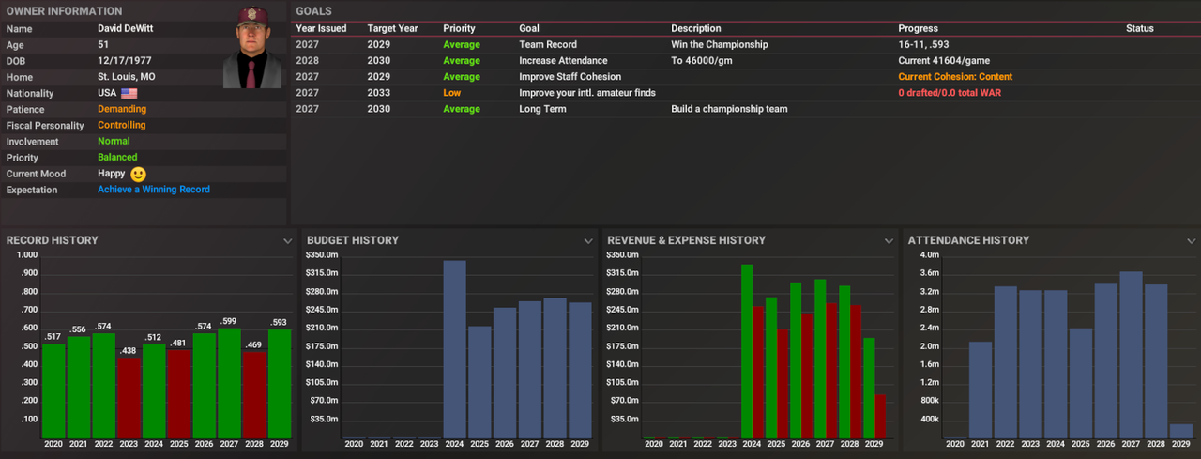Click the 2025 budget history bar
The width and height of the screenshot is (1201, 459).
(479, 382)
